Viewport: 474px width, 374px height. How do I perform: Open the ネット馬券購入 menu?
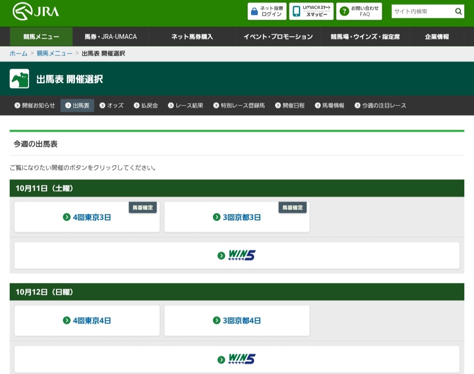[192, 36]
